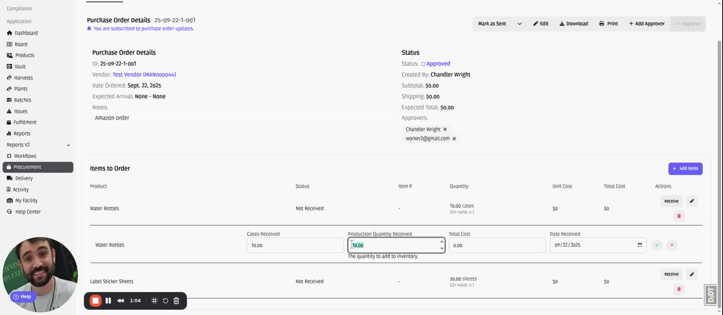Open the Activity page

pos(17,190)
